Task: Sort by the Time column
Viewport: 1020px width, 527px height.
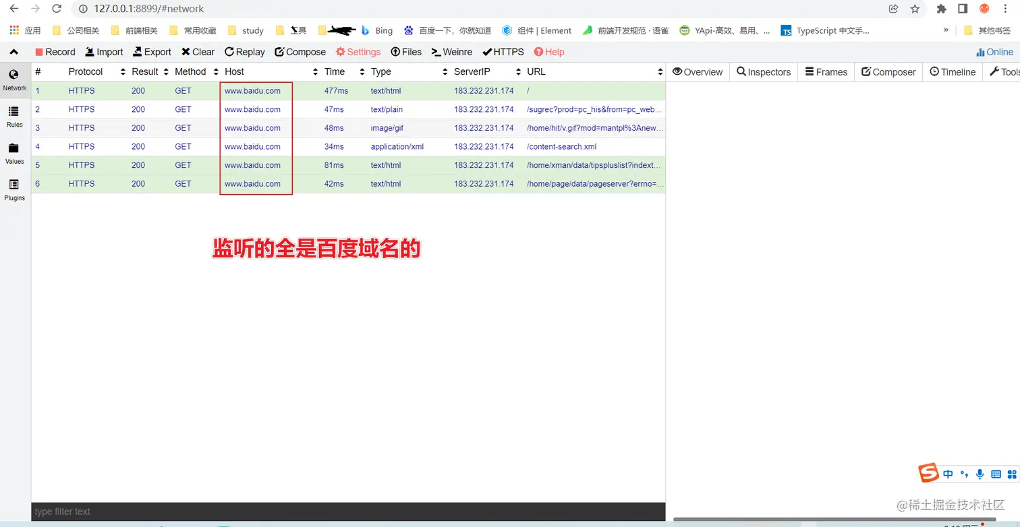Action: coord(344,71)
